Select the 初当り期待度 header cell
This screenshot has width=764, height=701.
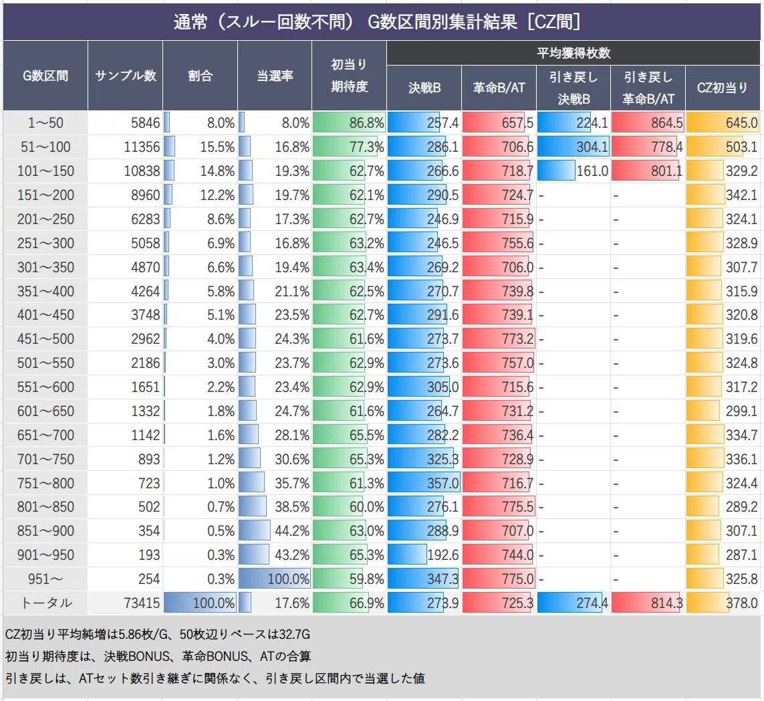350,76
